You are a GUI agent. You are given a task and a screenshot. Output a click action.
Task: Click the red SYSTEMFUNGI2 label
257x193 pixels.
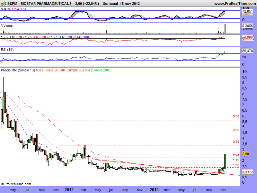coord(38,37)
